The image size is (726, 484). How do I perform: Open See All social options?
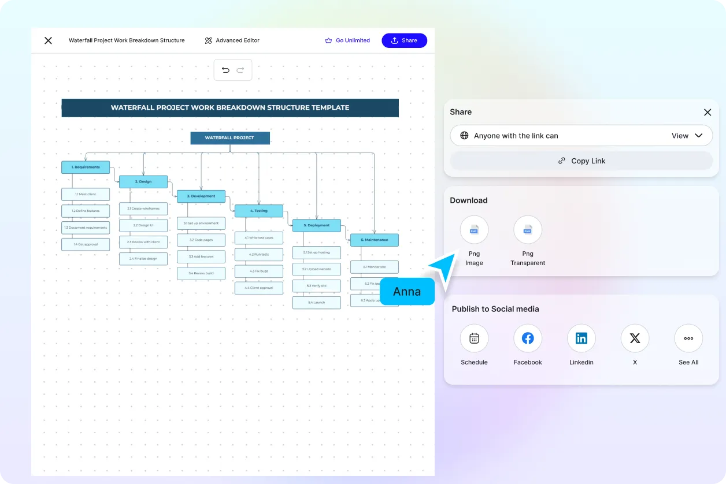[x=688, y=338]
